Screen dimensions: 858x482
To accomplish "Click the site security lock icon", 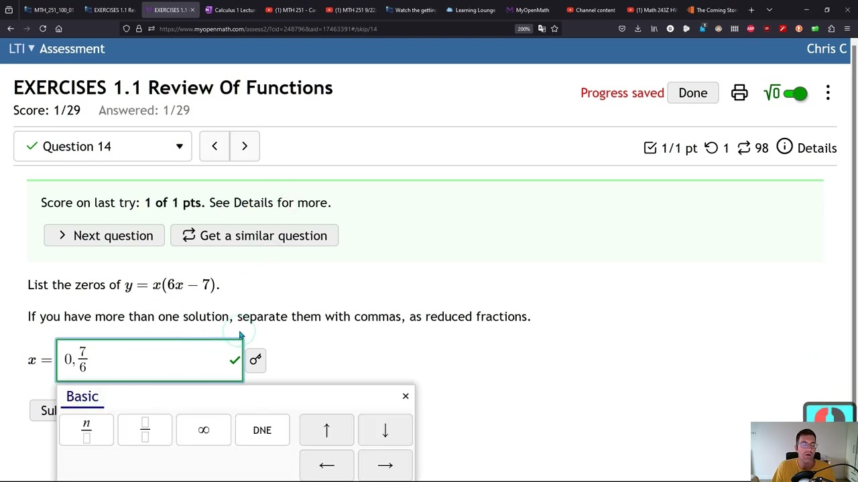I will [x=139, y=29].
